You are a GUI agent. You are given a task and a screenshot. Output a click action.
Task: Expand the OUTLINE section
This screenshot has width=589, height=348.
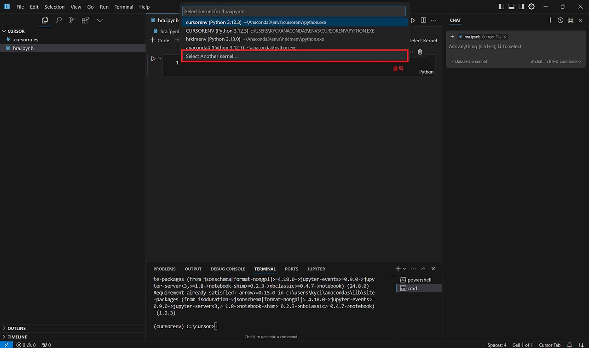click(17, 328)
